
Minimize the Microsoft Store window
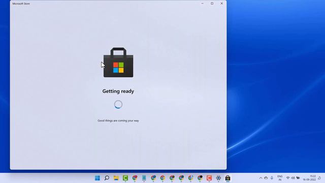coord(202,4)
